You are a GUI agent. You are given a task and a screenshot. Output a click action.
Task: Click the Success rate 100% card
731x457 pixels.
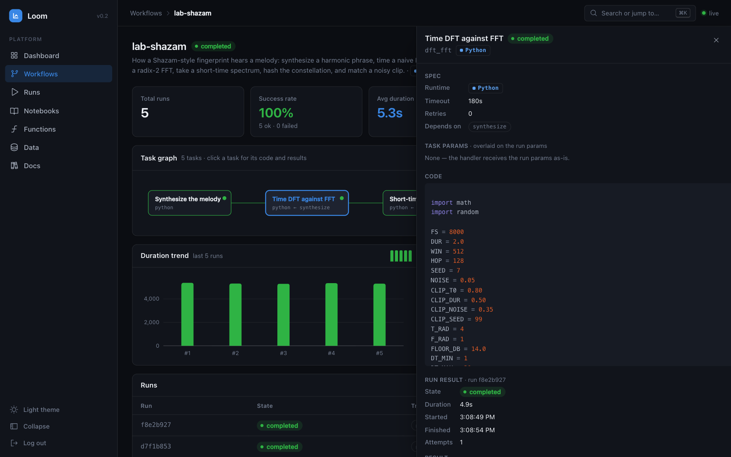click(306, 112)
